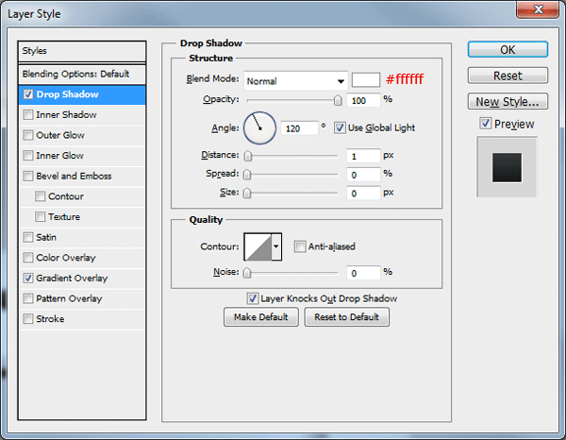
Task: Toggle Layer Knocks Out Drop Shadow
Action: click(x=252, y=298)
